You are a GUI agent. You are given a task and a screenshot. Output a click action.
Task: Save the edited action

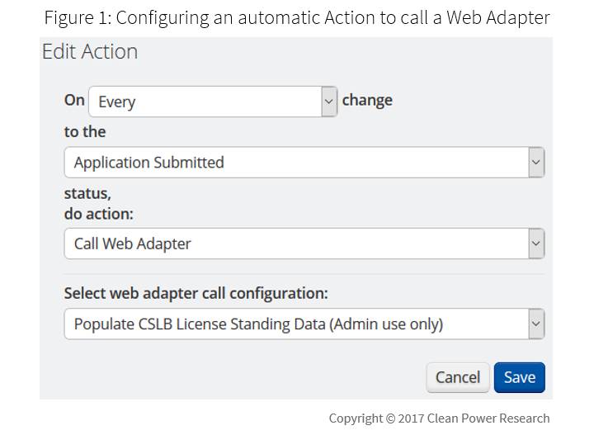point(519,377)
